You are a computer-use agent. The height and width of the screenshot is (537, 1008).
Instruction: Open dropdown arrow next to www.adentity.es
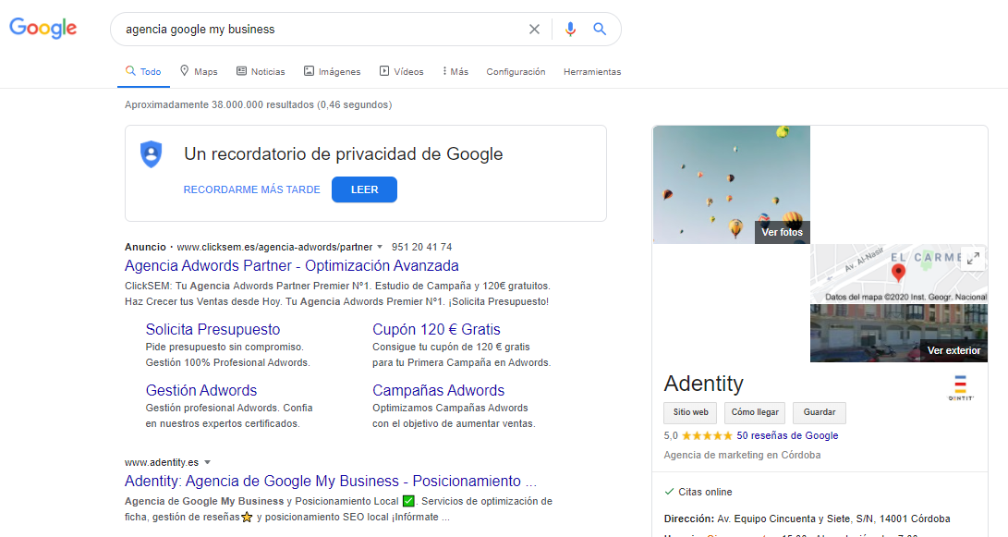[208, 462]
